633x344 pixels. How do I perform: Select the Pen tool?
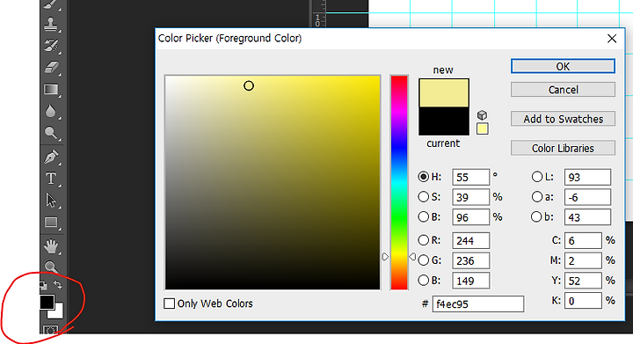click(x=51, y=157)
